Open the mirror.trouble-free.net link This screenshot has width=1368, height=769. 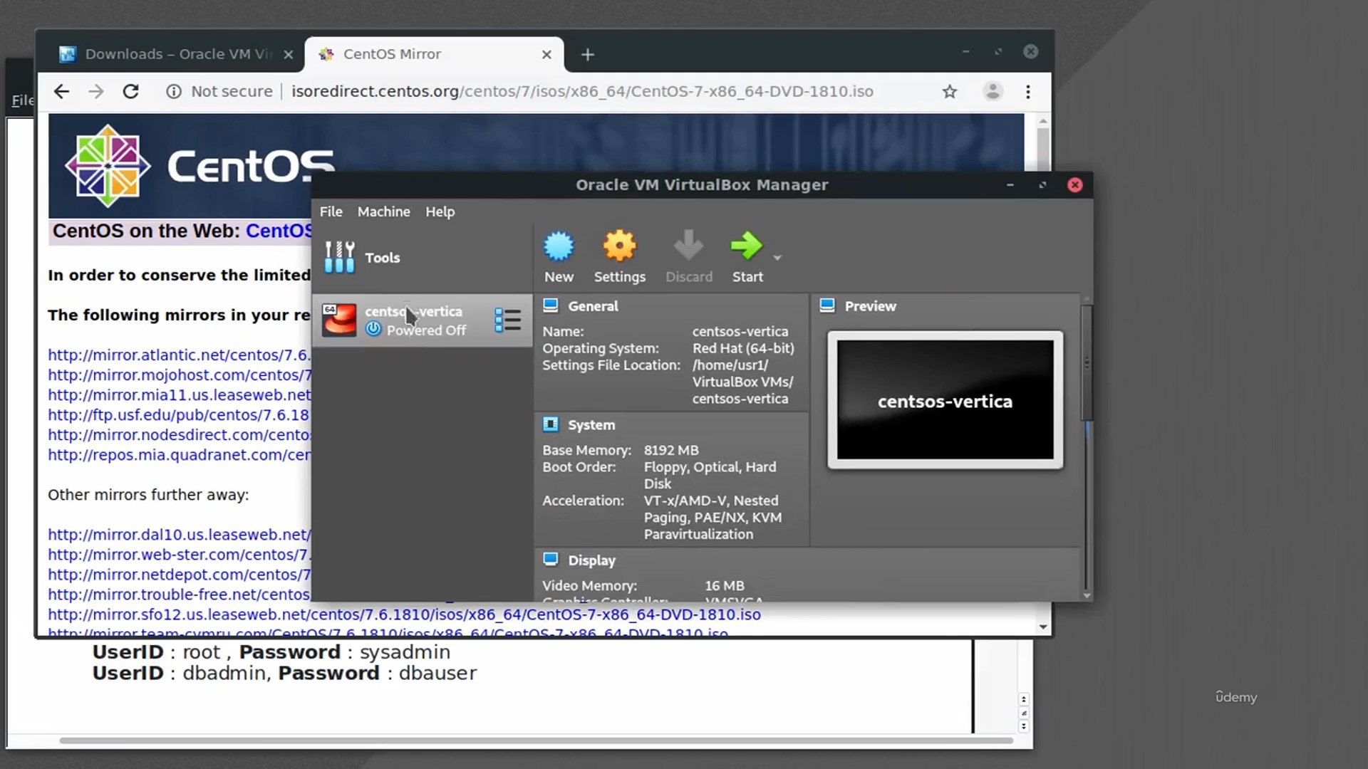[179, 594]
